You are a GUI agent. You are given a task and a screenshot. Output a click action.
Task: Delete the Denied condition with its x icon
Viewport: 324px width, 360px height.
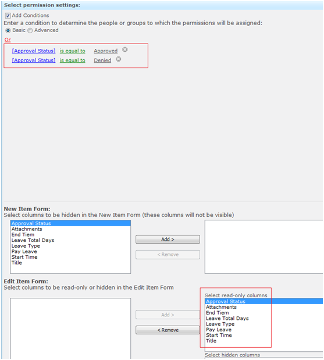pyautogui.click(x=118, y=59)
